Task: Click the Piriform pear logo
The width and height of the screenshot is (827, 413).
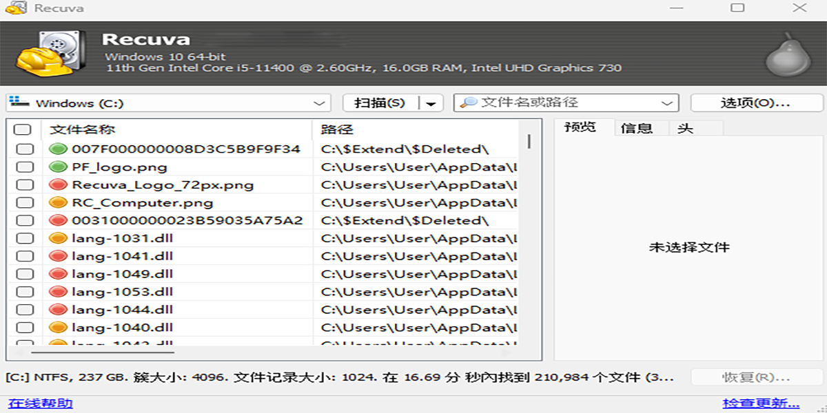Action: click(788, 54)
